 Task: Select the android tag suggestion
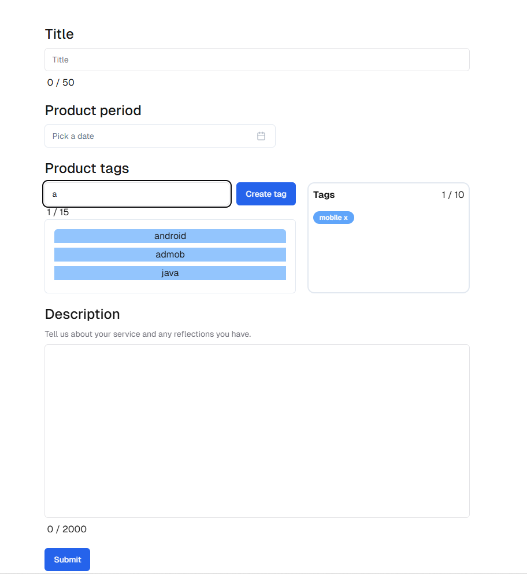click(x=170, y=236)
